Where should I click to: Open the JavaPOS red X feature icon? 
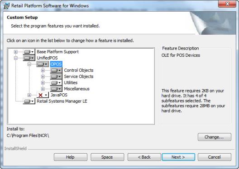pyautogui.click(x=43, y=95)
